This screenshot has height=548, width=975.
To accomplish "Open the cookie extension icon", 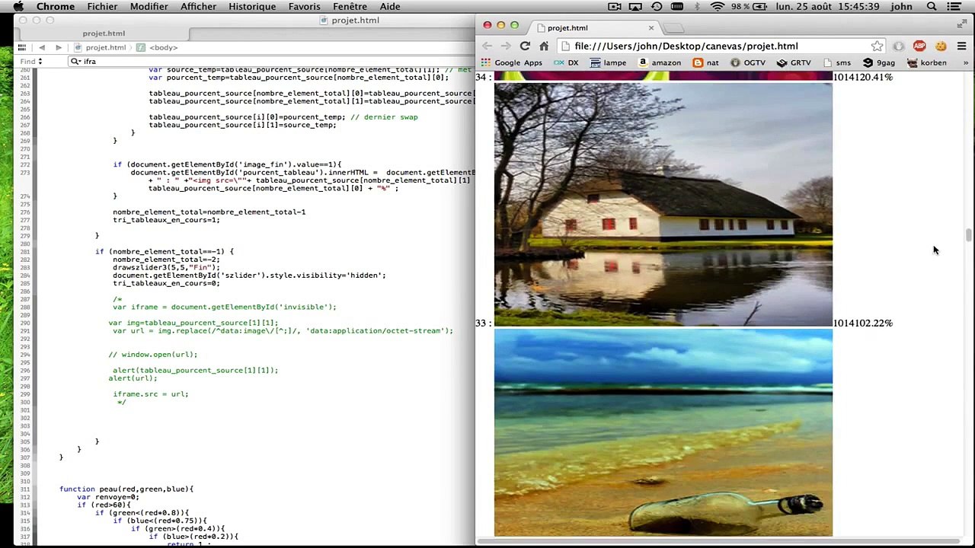I will [941, 46].
